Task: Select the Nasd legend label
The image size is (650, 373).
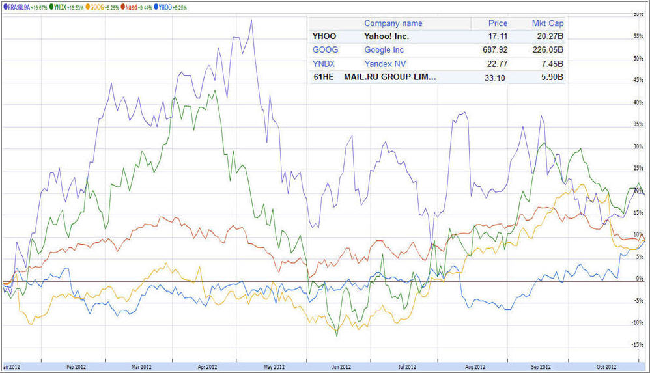Action: 131,7
